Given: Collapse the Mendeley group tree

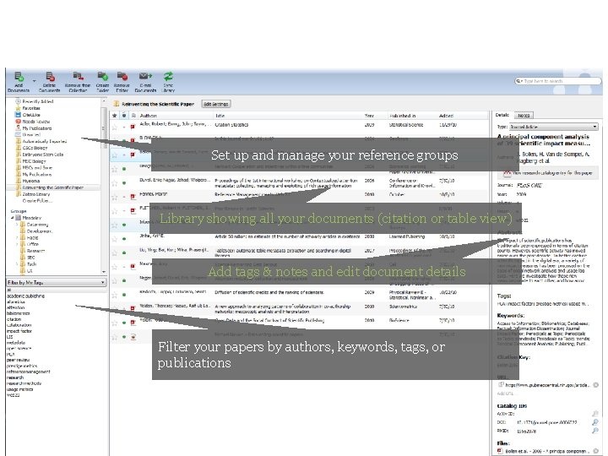Looking at the screenshot, I should [x=12, y=218].
